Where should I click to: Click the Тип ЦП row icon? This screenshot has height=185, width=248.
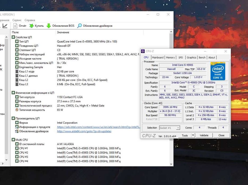coord(17,41)
